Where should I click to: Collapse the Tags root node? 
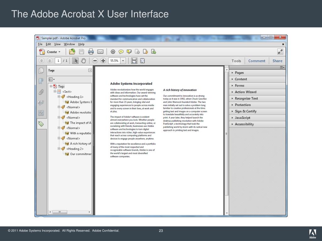tap(51, 86)
